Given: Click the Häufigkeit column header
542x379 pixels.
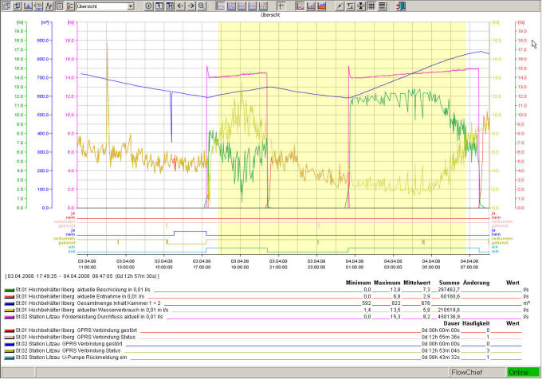Looking at the screenshot, I should pos(477,323).
